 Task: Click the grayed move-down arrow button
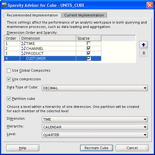[x=144, y=53]
